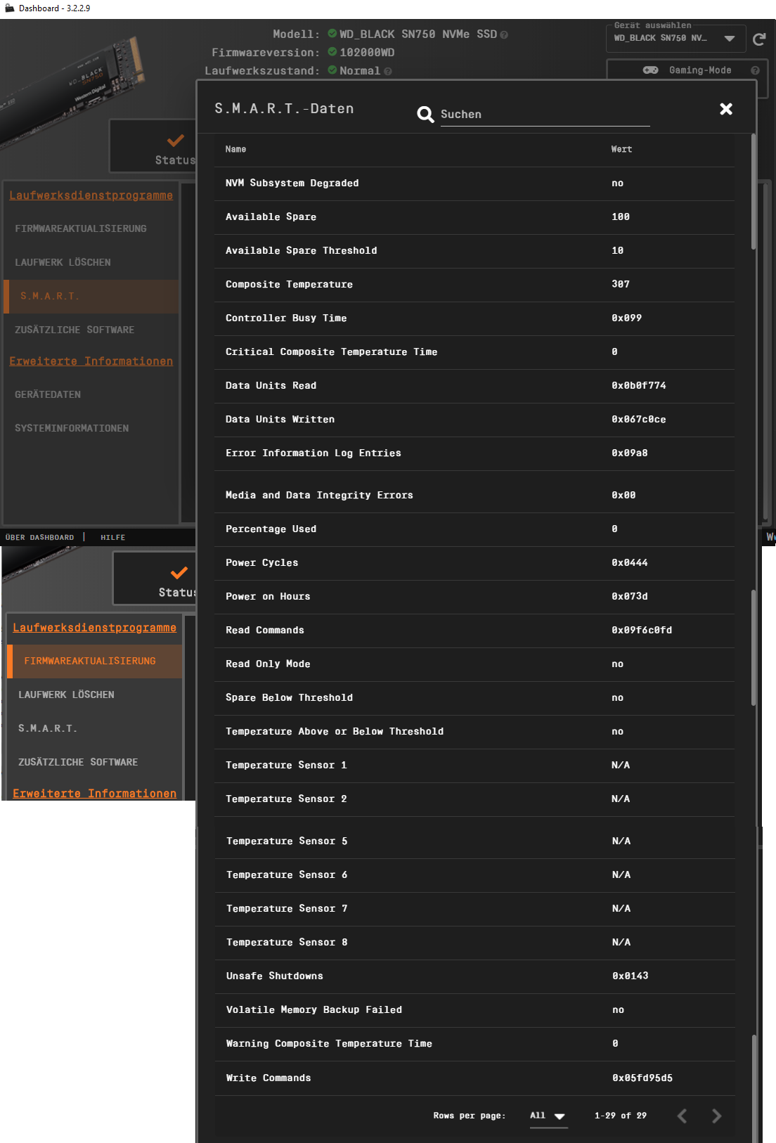The width and height of the screenshot is (776, 1143).
Task: Open LAUFWERK LÖSCHEN in the lower sidebar
Action: click(95, 695)
